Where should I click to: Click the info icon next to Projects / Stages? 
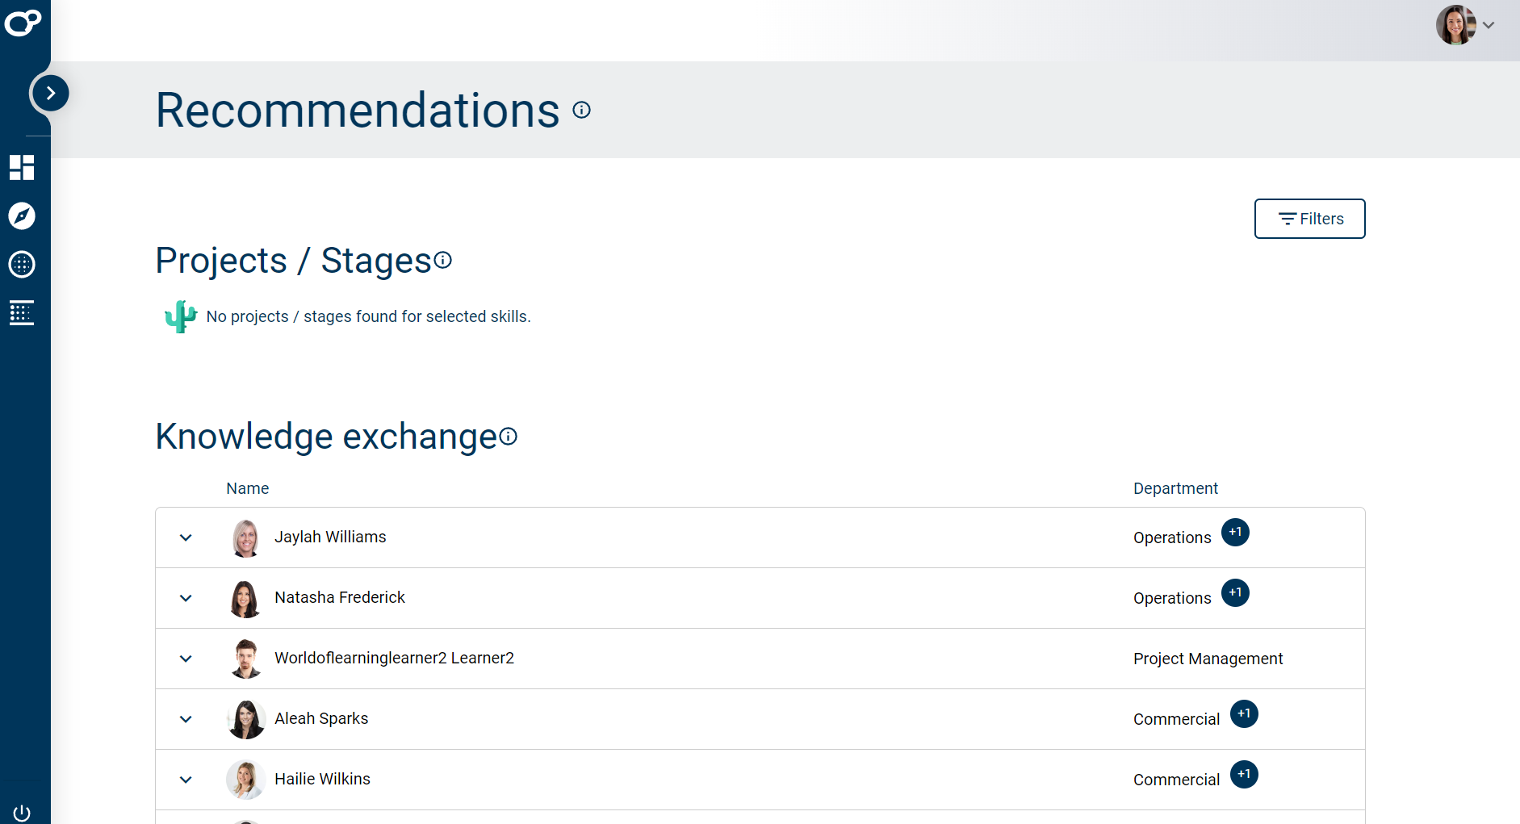point(443,260)
